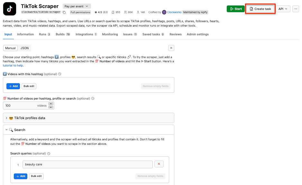
Task: Collapse the Search section
Action: tap(7, 130)
